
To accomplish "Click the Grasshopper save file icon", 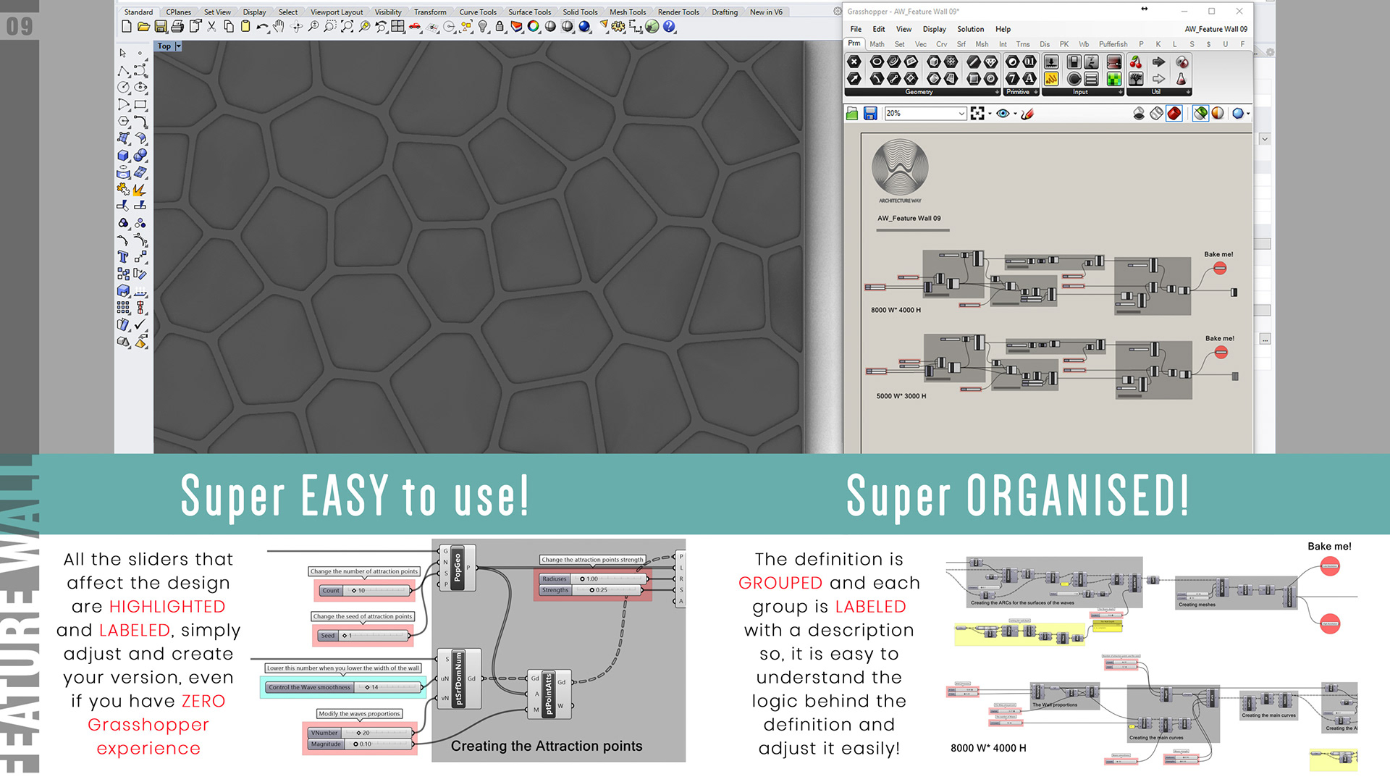I will [x=870, y=114].
